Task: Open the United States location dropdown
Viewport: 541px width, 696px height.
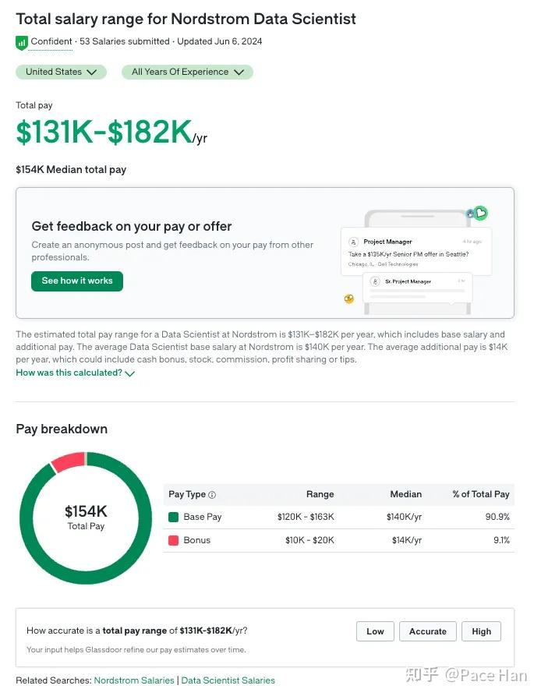Action: pos(62,72)
